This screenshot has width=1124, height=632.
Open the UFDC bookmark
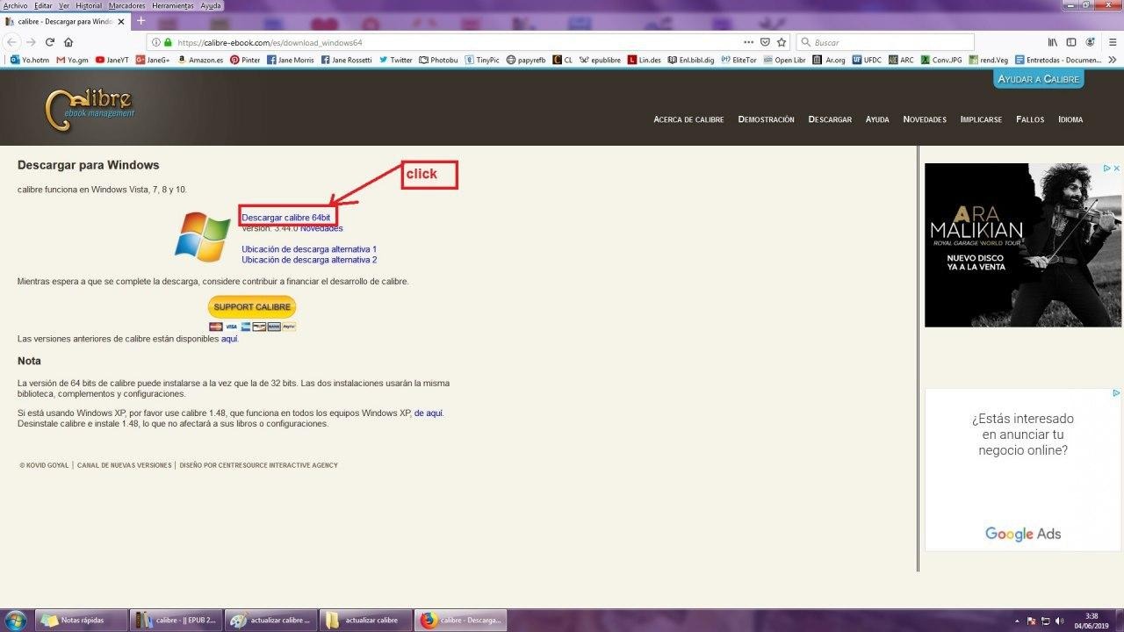867,60
